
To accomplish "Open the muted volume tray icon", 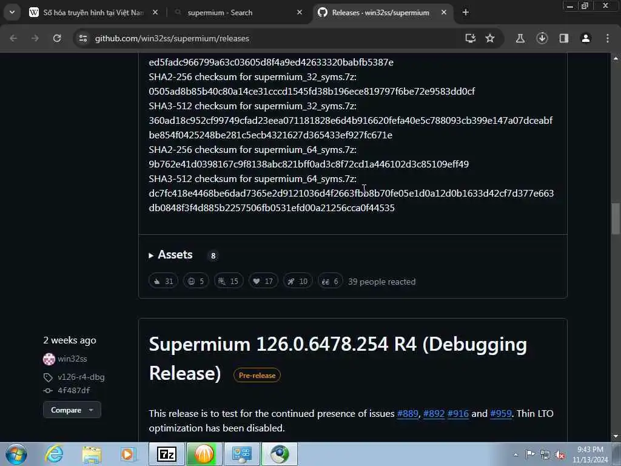I will pyautogui.click(x=560, y=454).
